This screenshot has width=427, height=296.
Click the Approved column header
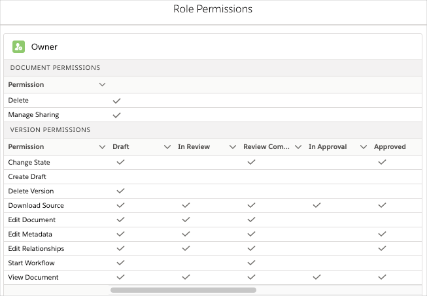click(390, 147)
